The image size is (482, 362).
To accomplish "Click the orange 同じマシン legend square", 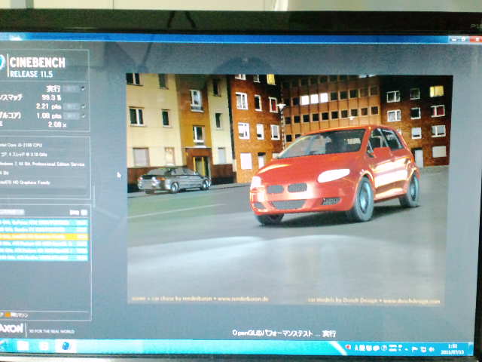I will click(x=8, y=314).
